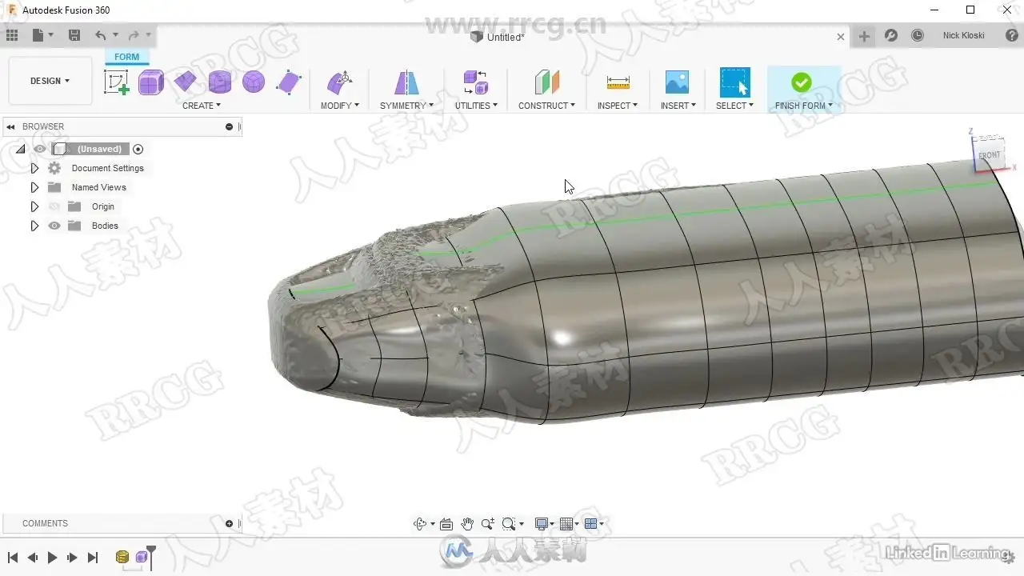
Task: Collapse the Unsaved root component tree
Action: click(21, 149)
